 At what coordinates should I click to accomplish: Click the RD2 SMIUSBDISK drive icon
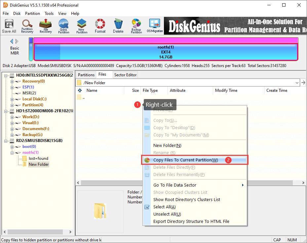[12, 141]
